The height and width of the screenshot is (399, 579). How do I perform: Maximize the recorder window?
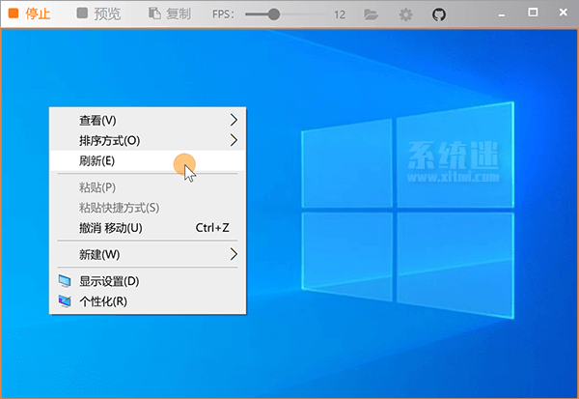[533, 12]
